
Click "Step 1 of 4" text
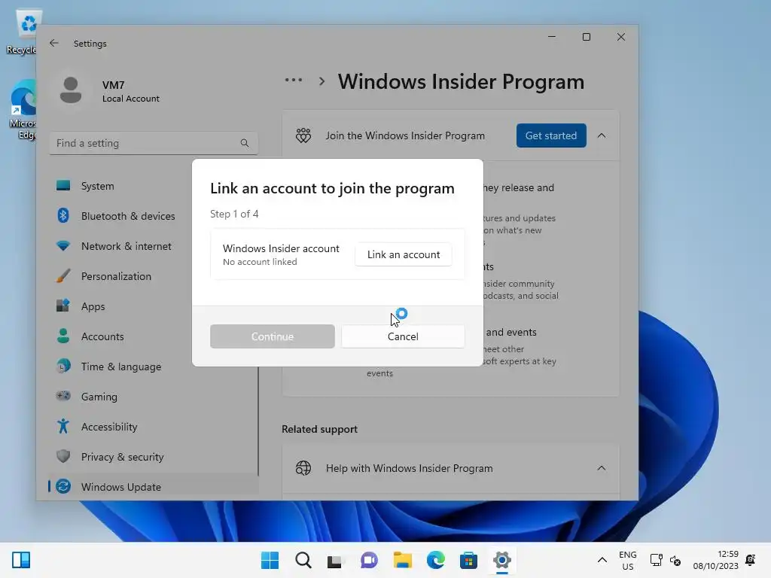click(234, 214)
